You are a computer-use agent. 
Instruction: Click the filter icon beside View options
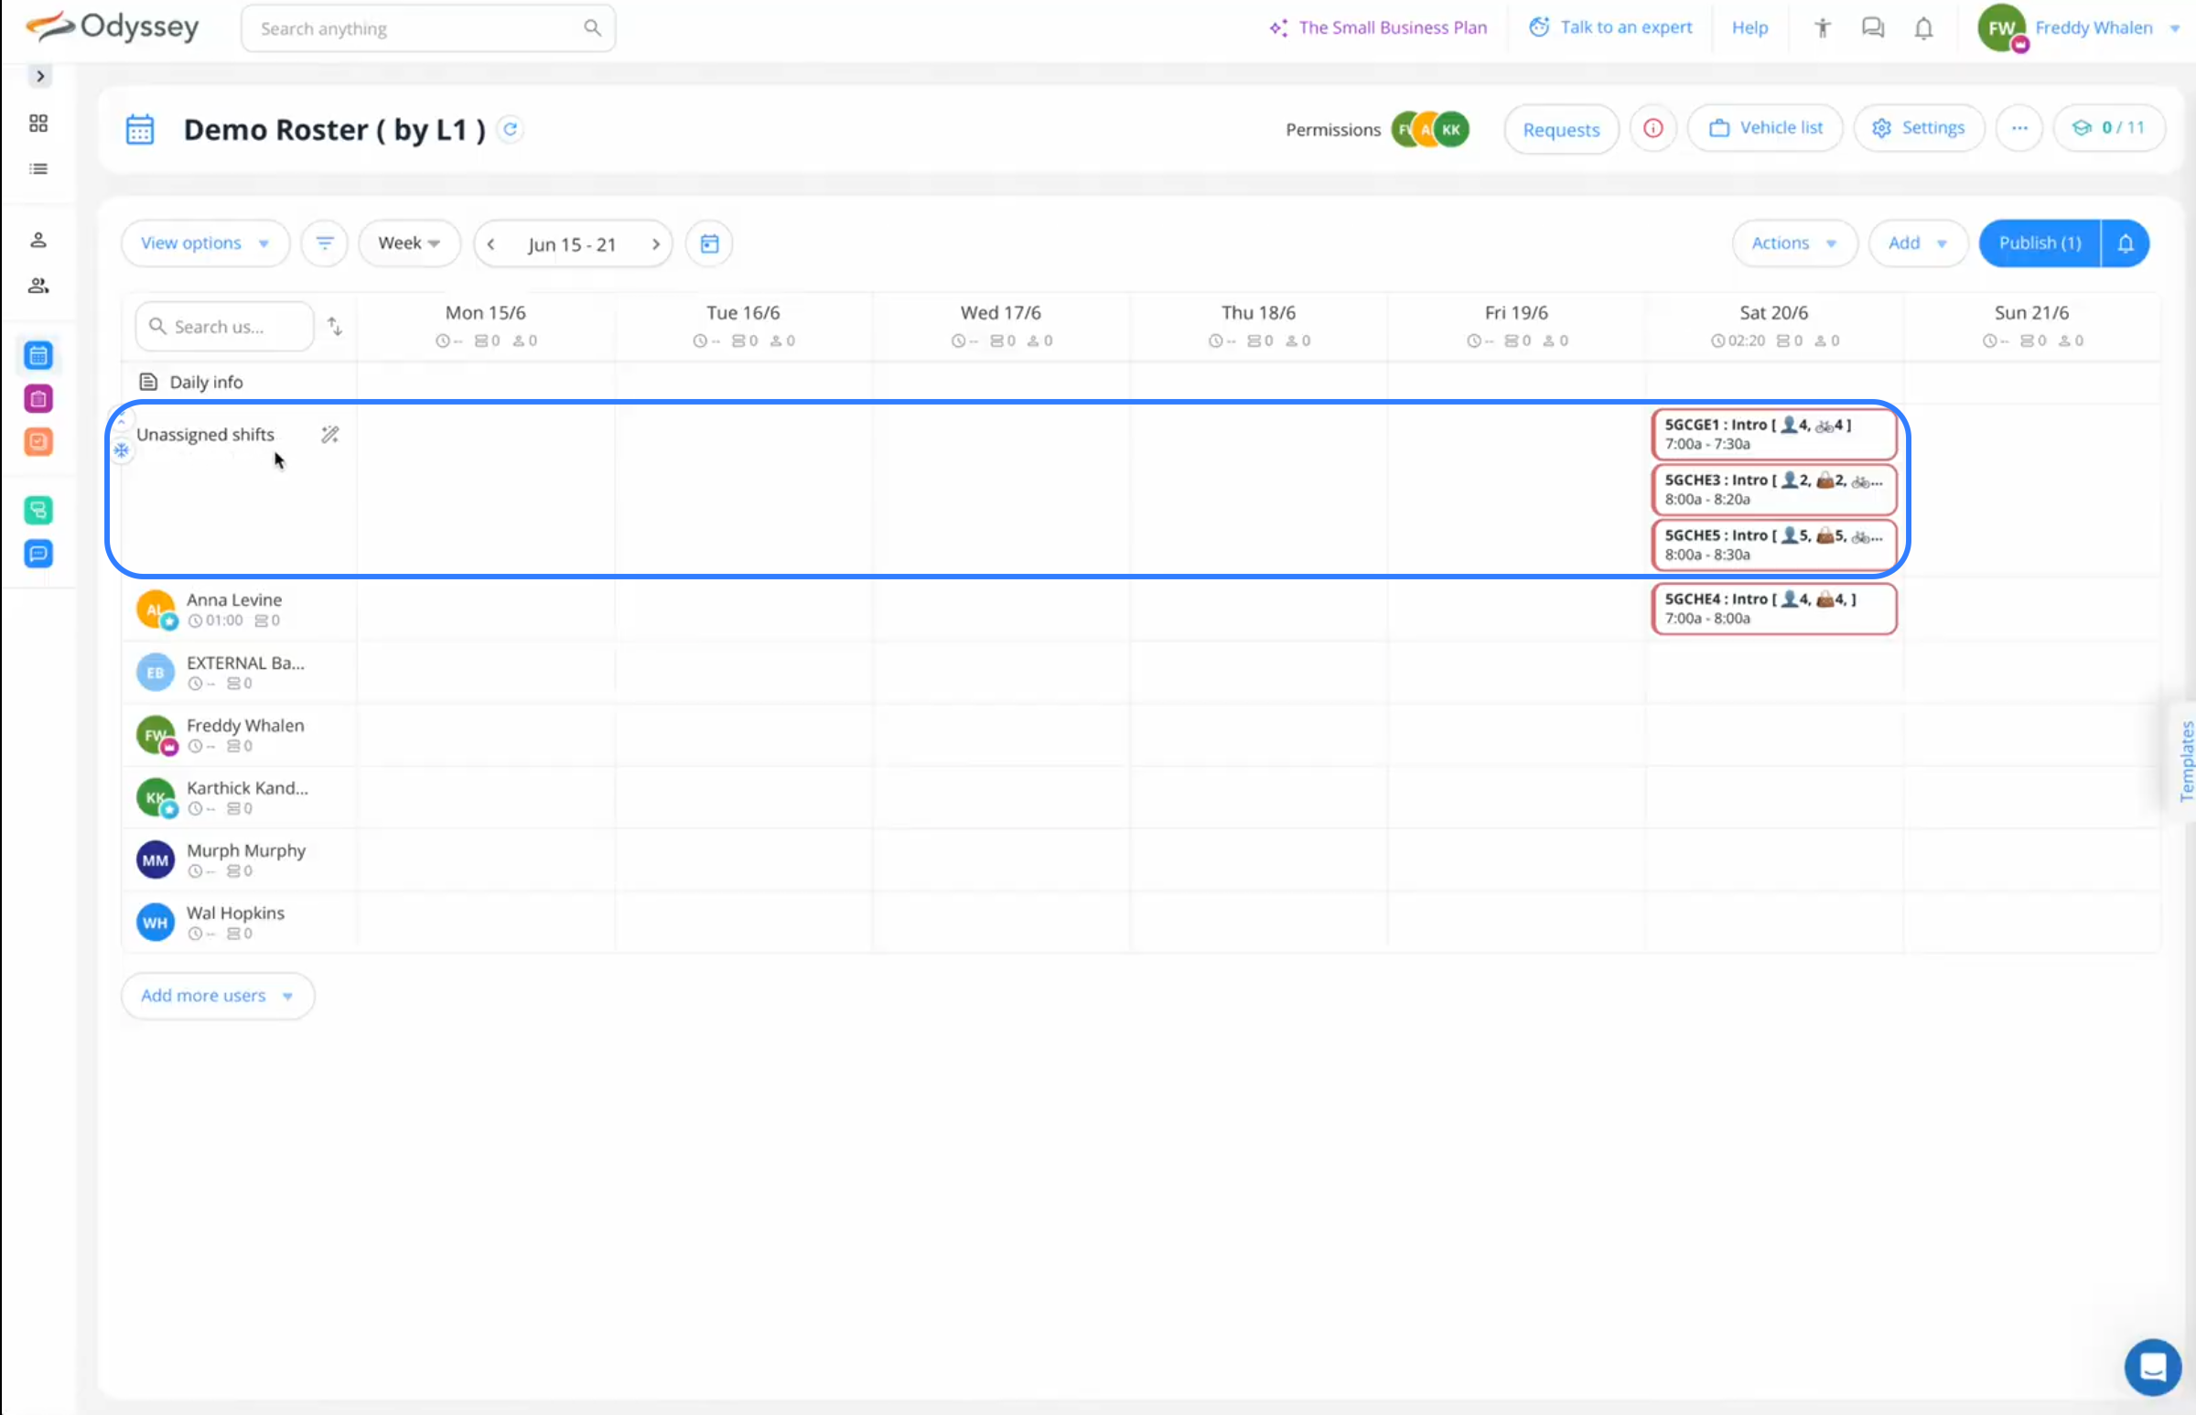324,243
